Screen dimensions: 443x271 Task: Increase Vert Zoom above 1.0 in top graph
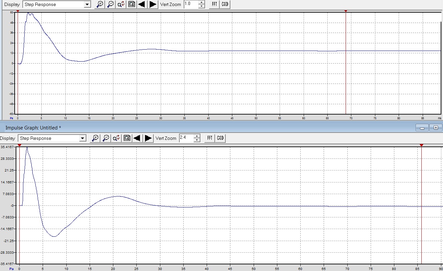(x=202, y=3)
